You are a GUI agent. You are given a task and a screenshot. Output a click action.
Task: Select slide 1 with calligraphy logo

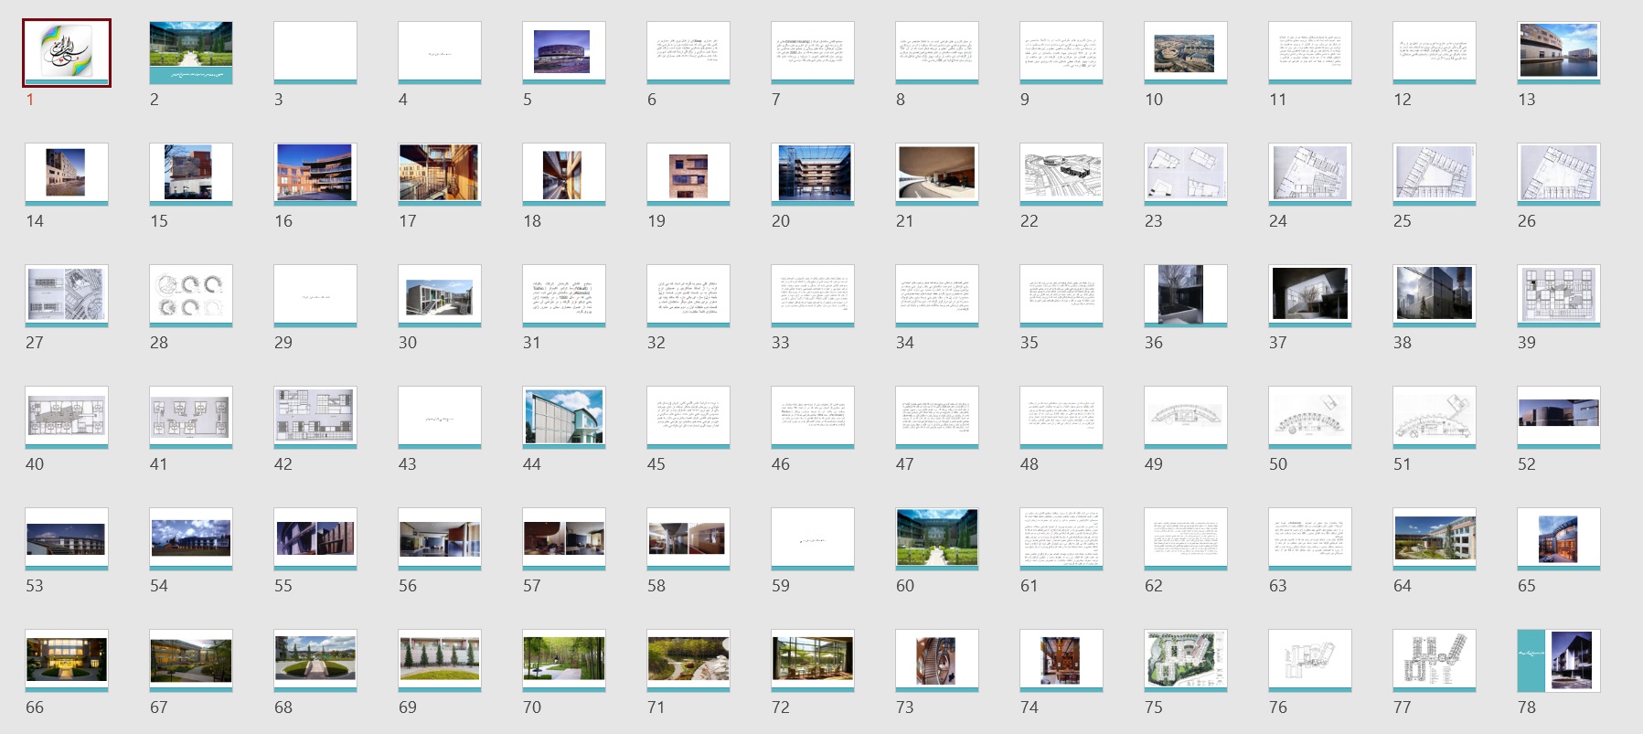[67, 53]
